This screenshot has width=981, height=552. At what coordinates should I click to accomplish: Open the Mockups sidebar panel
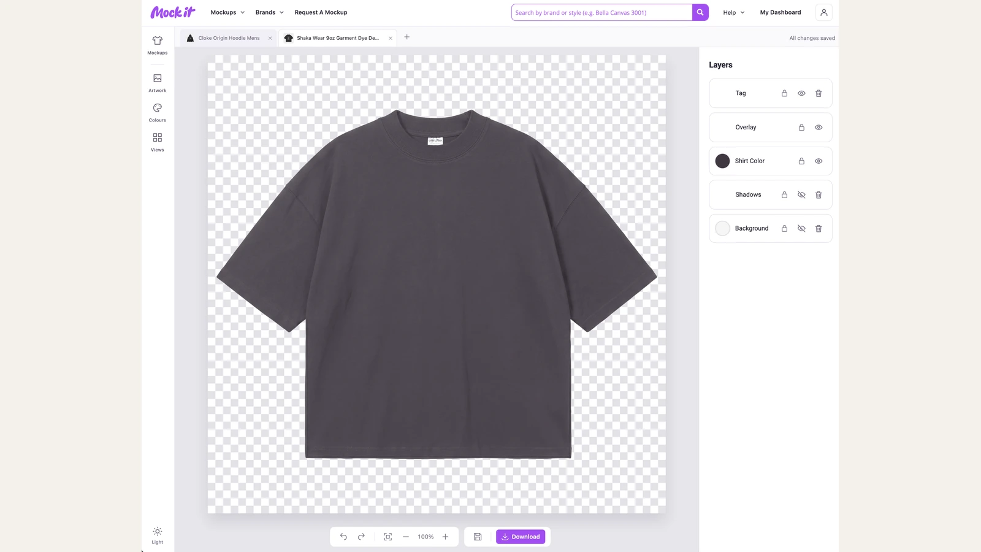158,45
